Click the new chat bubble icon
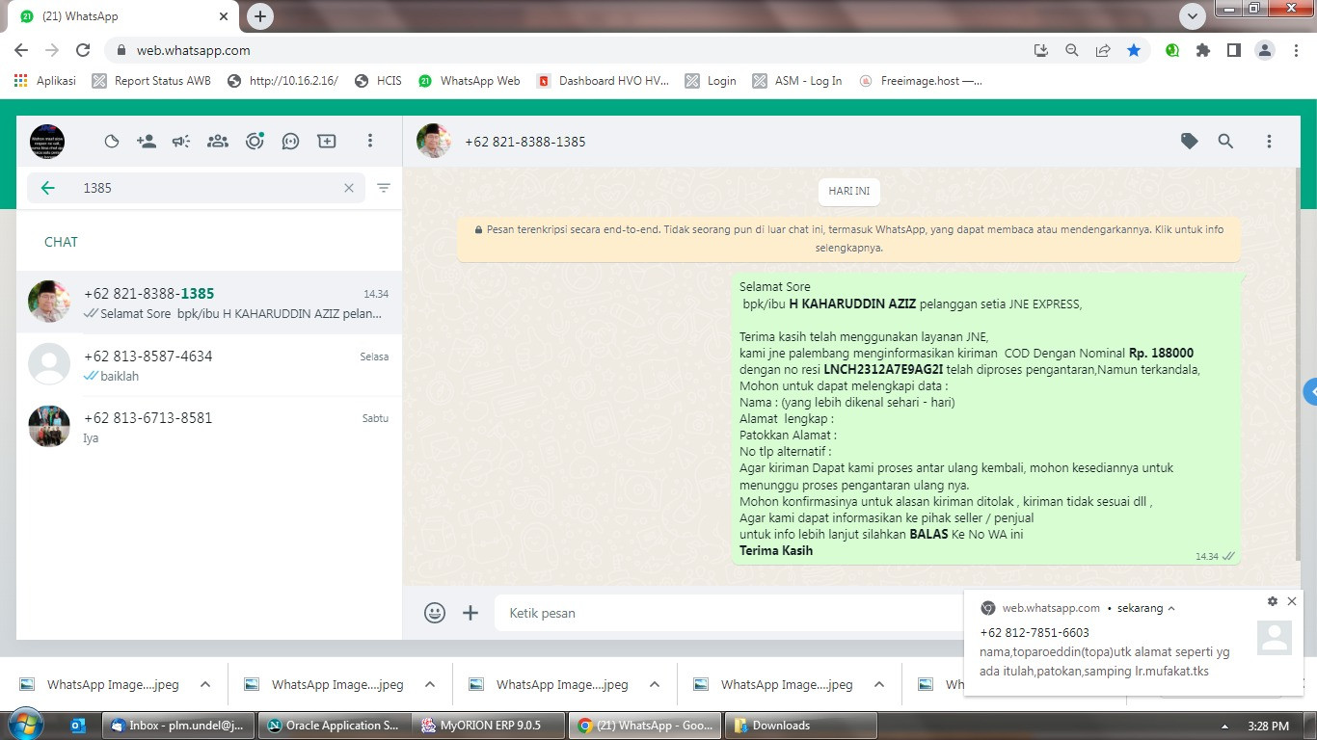This screenshot has height=740, width=1317. tap(290, 142)
